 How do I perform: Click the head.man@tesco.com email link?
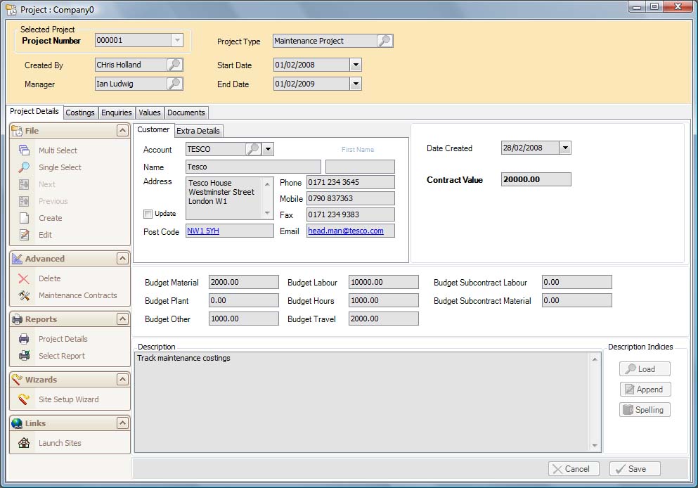(x=346, y=231)
